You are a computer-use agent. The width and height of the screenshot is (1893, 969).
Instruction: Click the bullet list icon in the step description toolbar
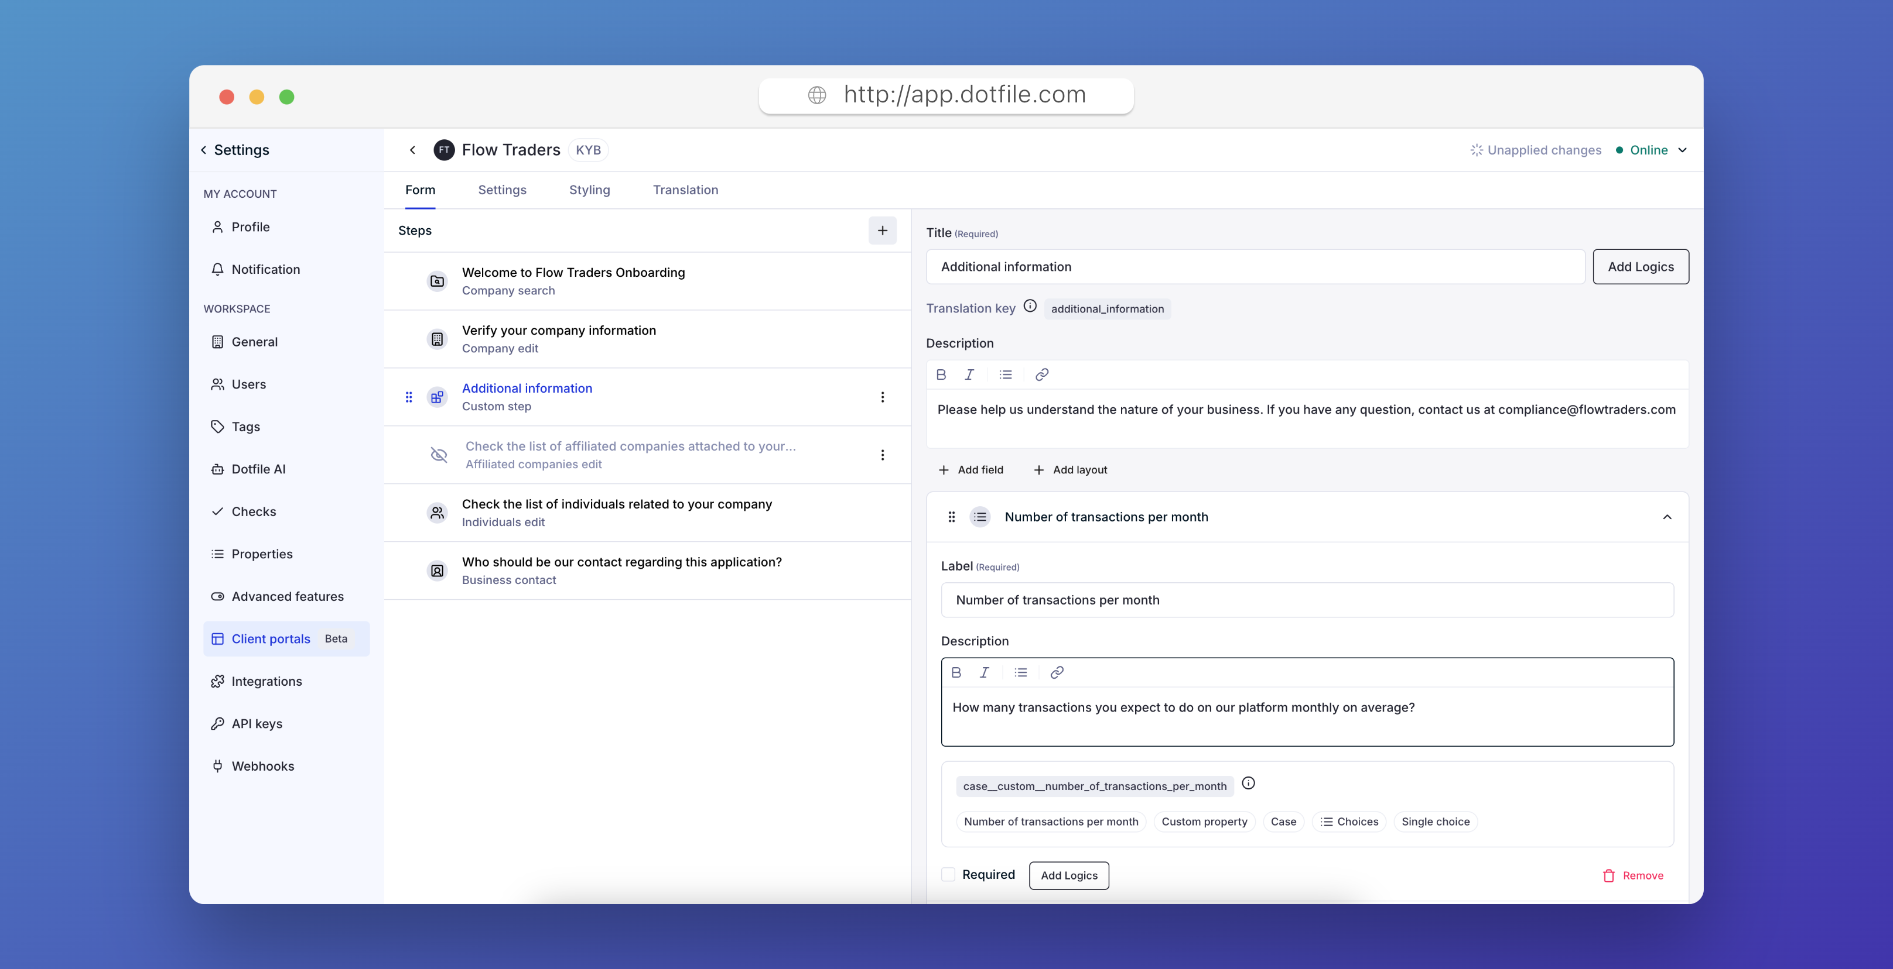(x=1005, y=374)
